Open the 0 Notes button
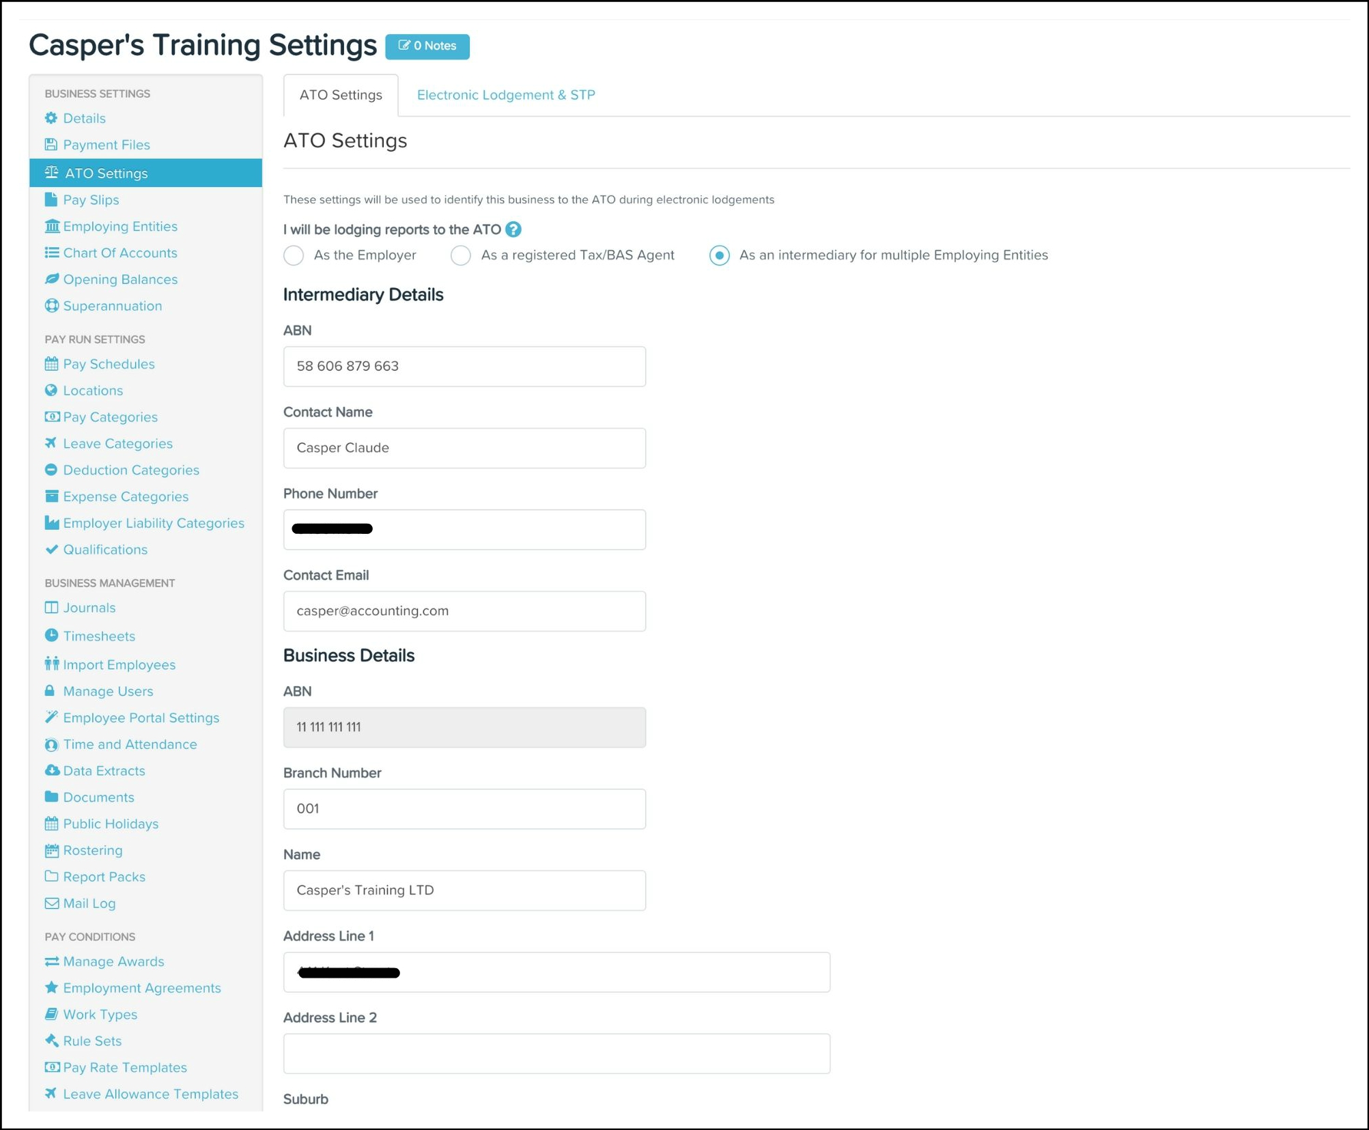This screenshot has height=1130, width=1369. [x=427, y=46]
